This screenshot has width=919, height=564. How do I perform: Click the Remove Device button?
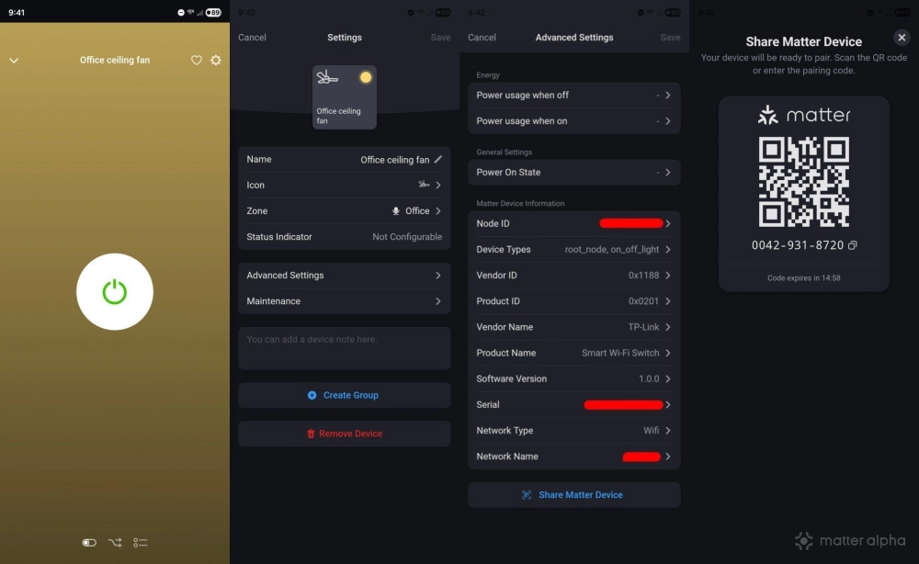[344, 434]
